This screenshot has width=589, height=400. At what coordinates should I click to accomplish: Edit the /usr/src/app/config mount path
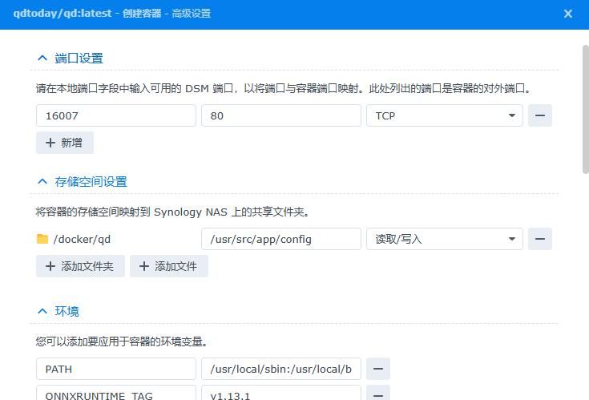(281, 239)
